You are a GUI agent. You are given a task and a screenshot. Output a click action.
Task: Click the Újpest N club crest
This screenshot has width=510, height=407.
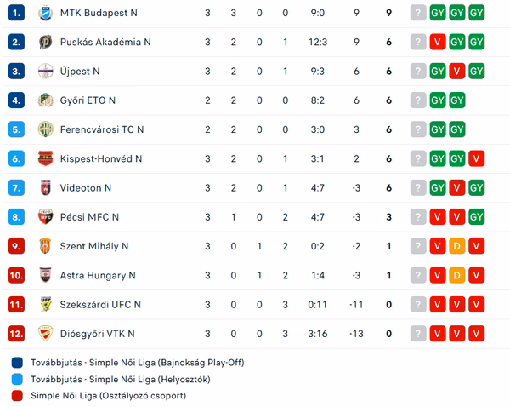click(x=46, y=71)
